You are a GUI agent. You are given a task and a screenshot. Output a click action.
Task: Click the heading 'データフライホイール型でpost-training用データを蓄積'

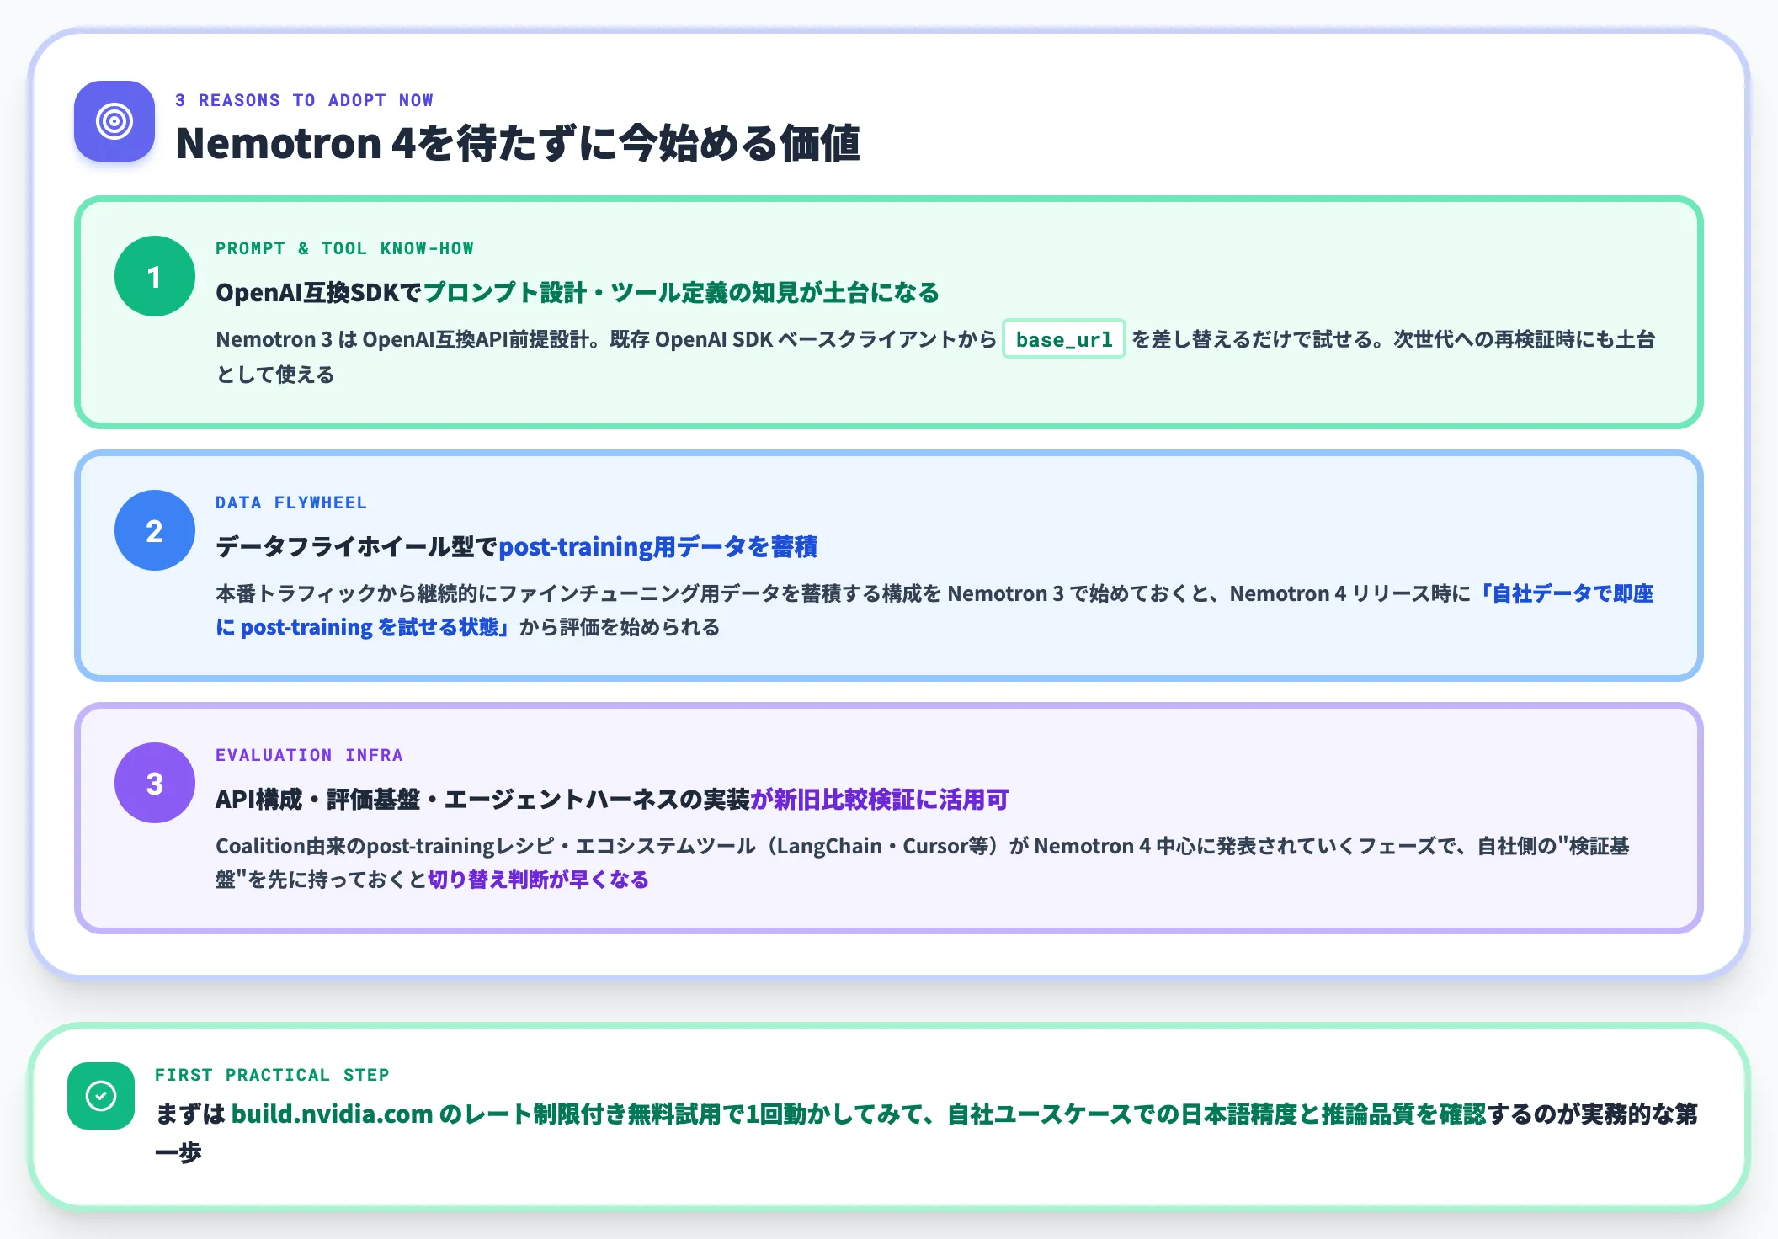517,547
